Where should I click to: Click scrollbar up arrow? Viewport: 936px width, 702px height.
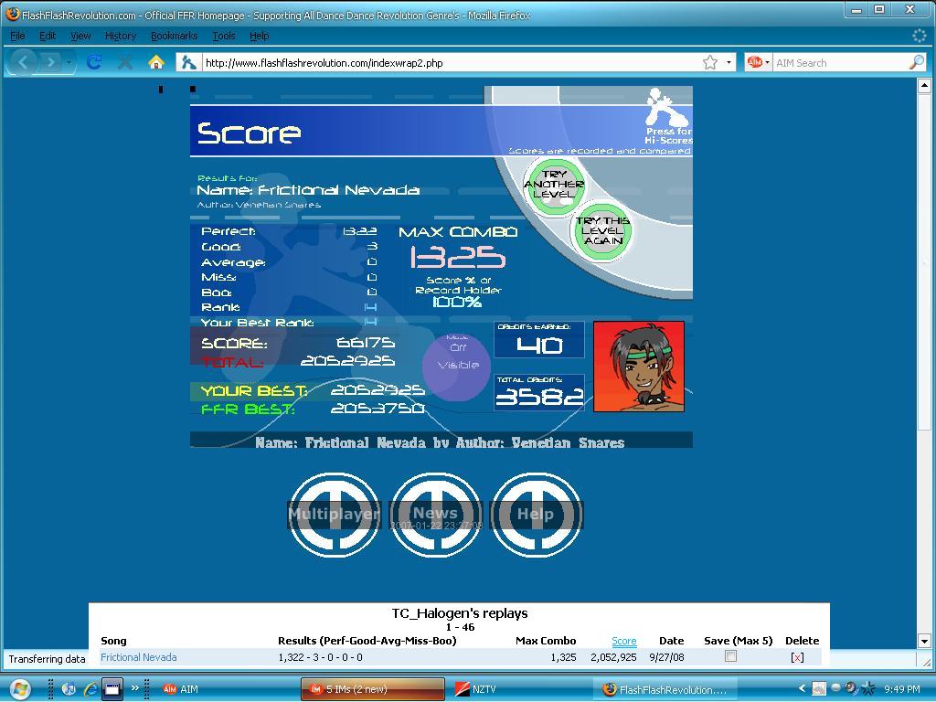coord(924,85)
